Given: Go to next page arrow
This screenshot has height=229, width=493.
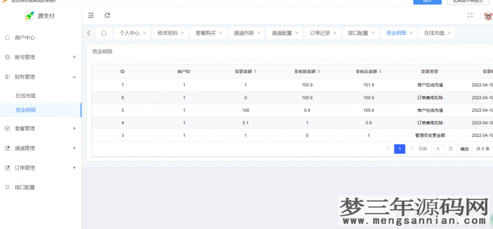Looking at the screenshot, I should click(412, 149).
